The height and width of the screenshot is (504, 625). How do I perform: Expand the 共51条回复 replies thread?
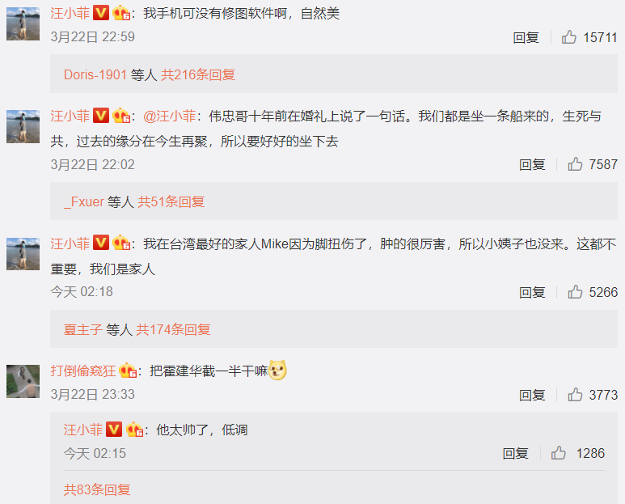coord(171,201)
